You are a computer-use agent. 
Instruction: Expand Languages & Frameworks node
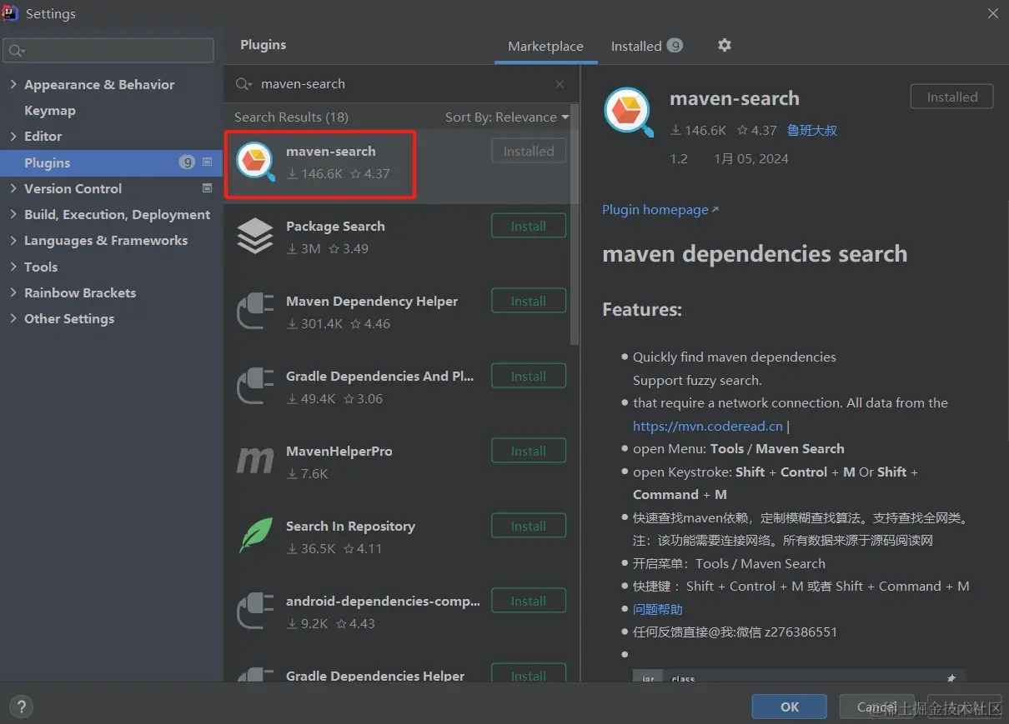click(13, 240)
